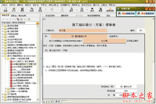Click the 编号 field showing 001
Viewport: 156px width, 104px height.
point(141,31)
